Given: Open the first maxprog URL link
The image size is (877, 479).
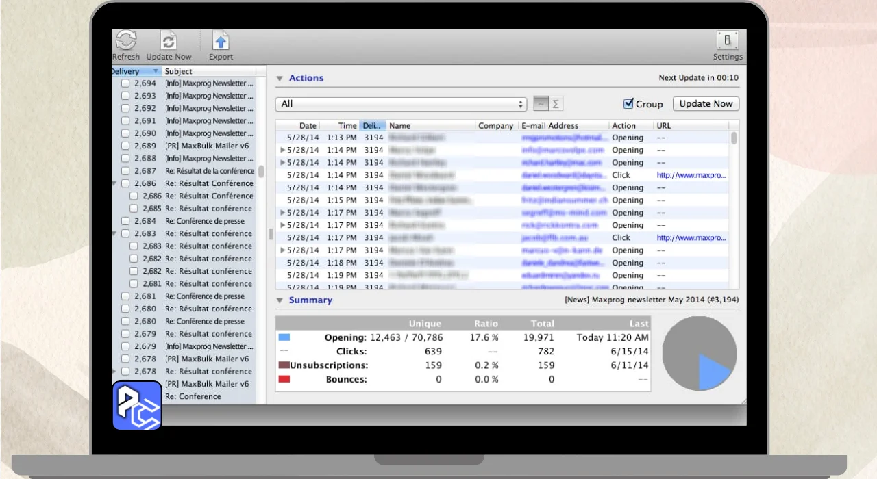Looking at the screenshot, I should (x=691, y=175).
